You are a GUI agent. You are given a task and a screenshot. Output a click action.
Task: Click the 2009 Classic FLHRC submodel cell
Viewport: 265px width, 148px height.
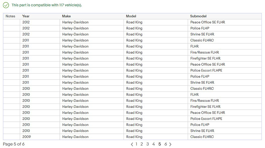pos(202,137)
